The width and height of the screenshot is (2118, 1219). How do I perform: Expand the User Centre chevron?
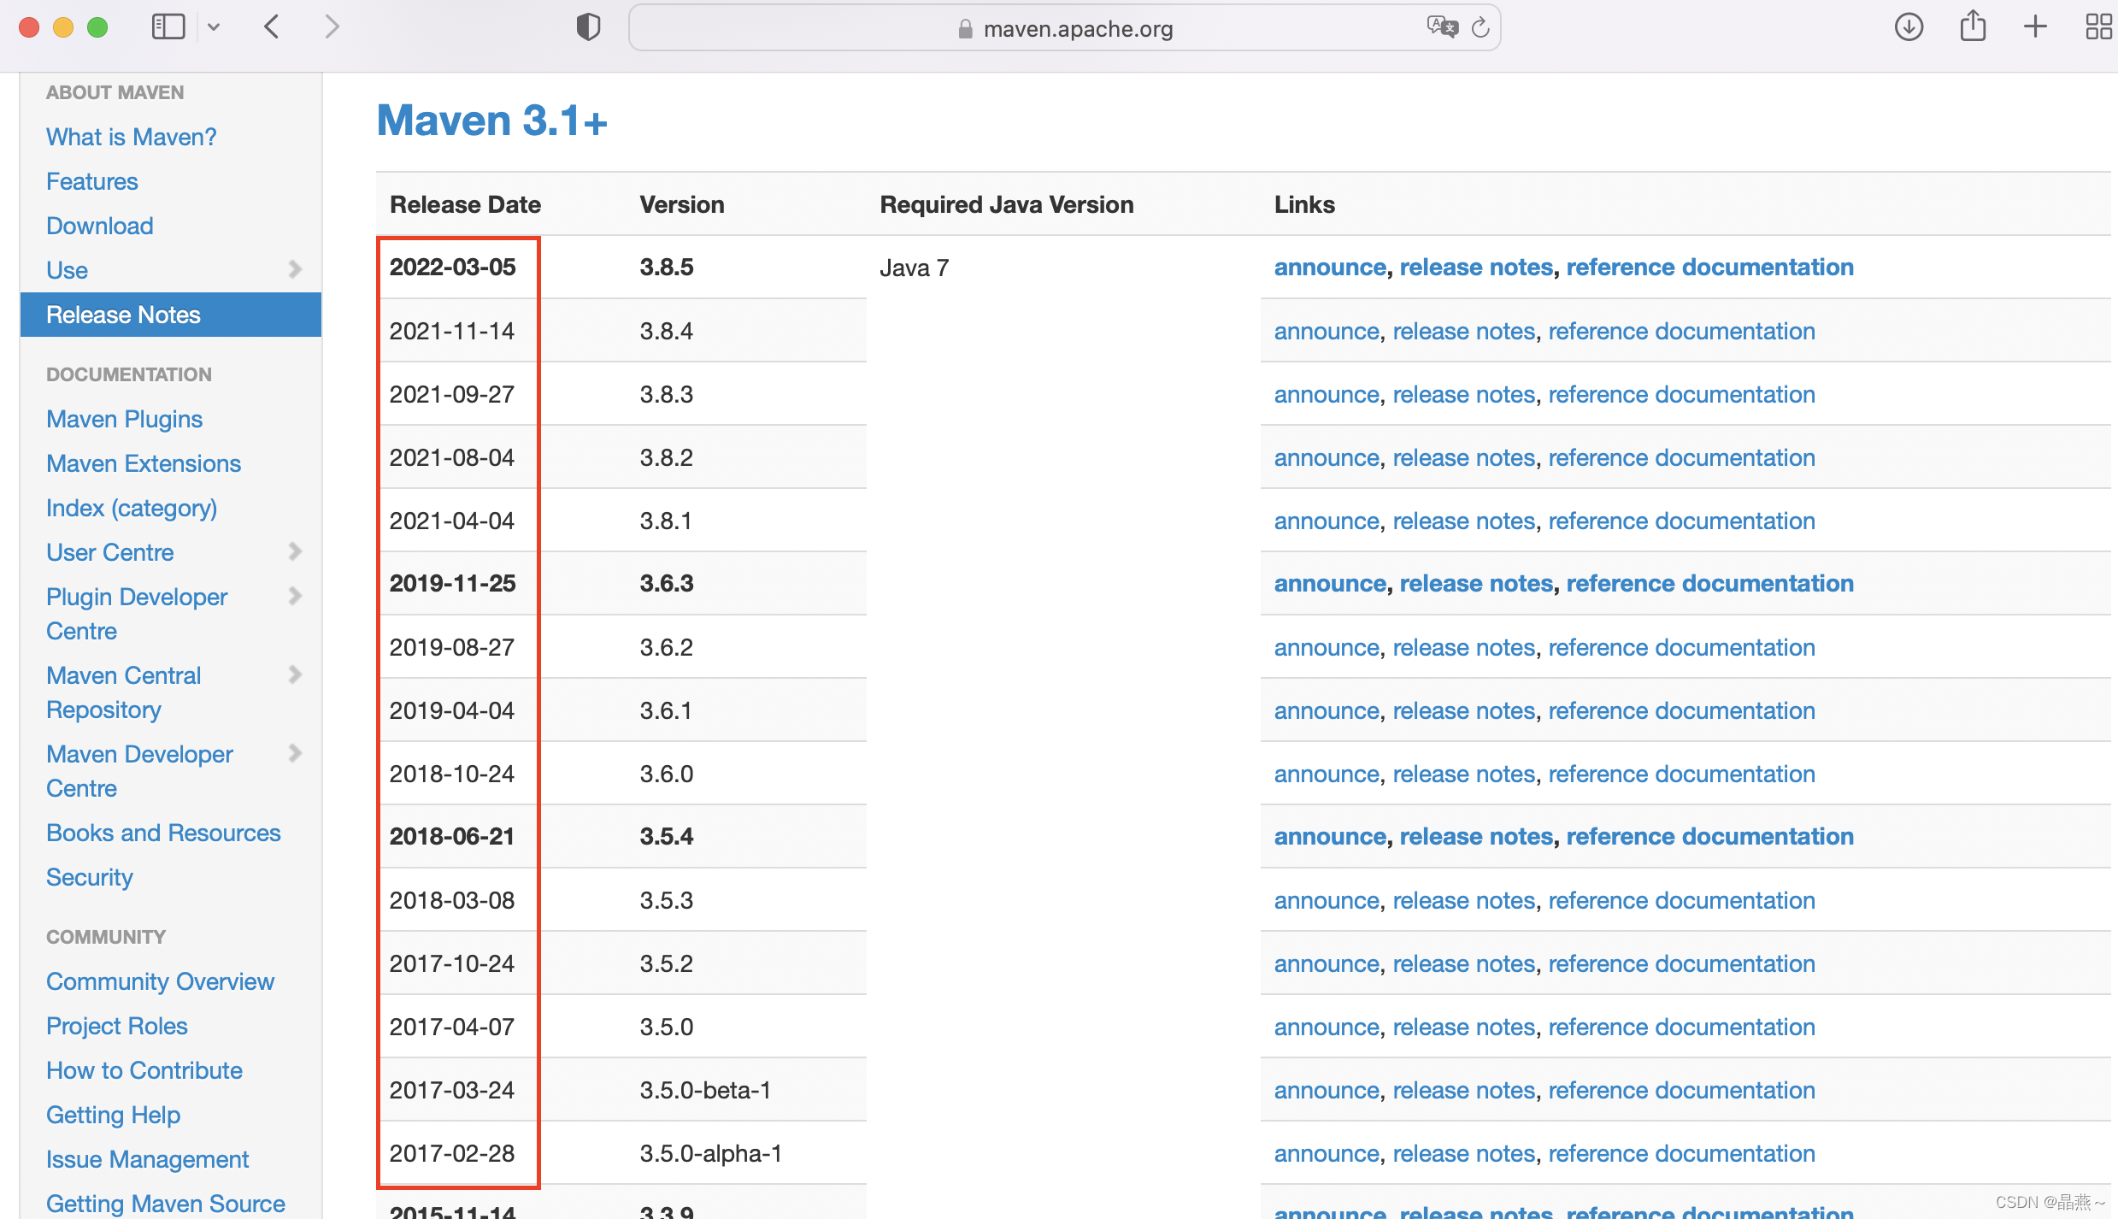[296, 551]
